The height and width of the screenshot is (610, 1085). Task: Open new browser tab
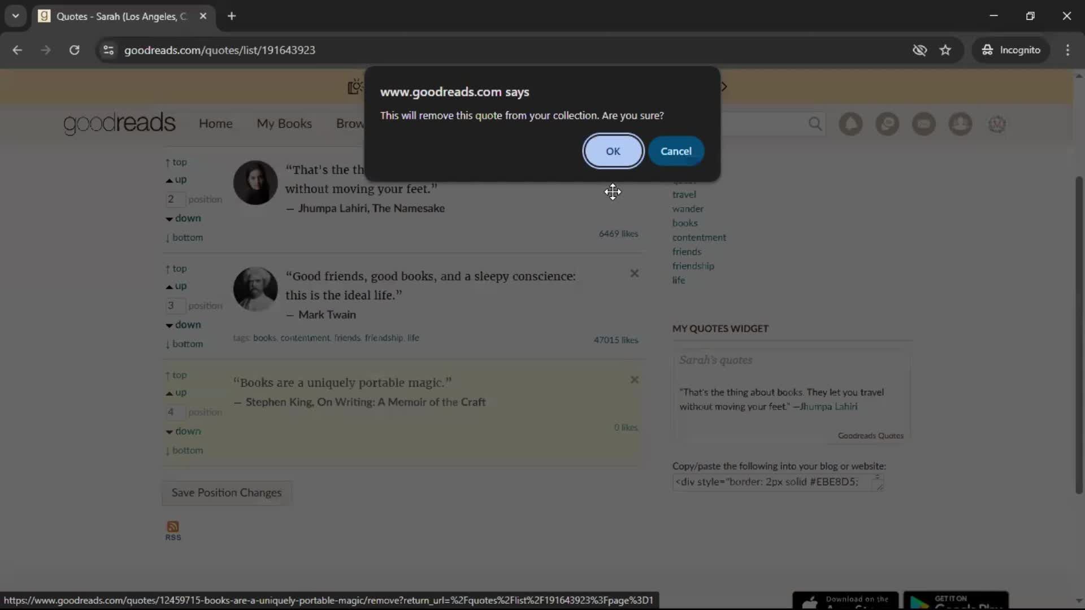pos(232,16)
